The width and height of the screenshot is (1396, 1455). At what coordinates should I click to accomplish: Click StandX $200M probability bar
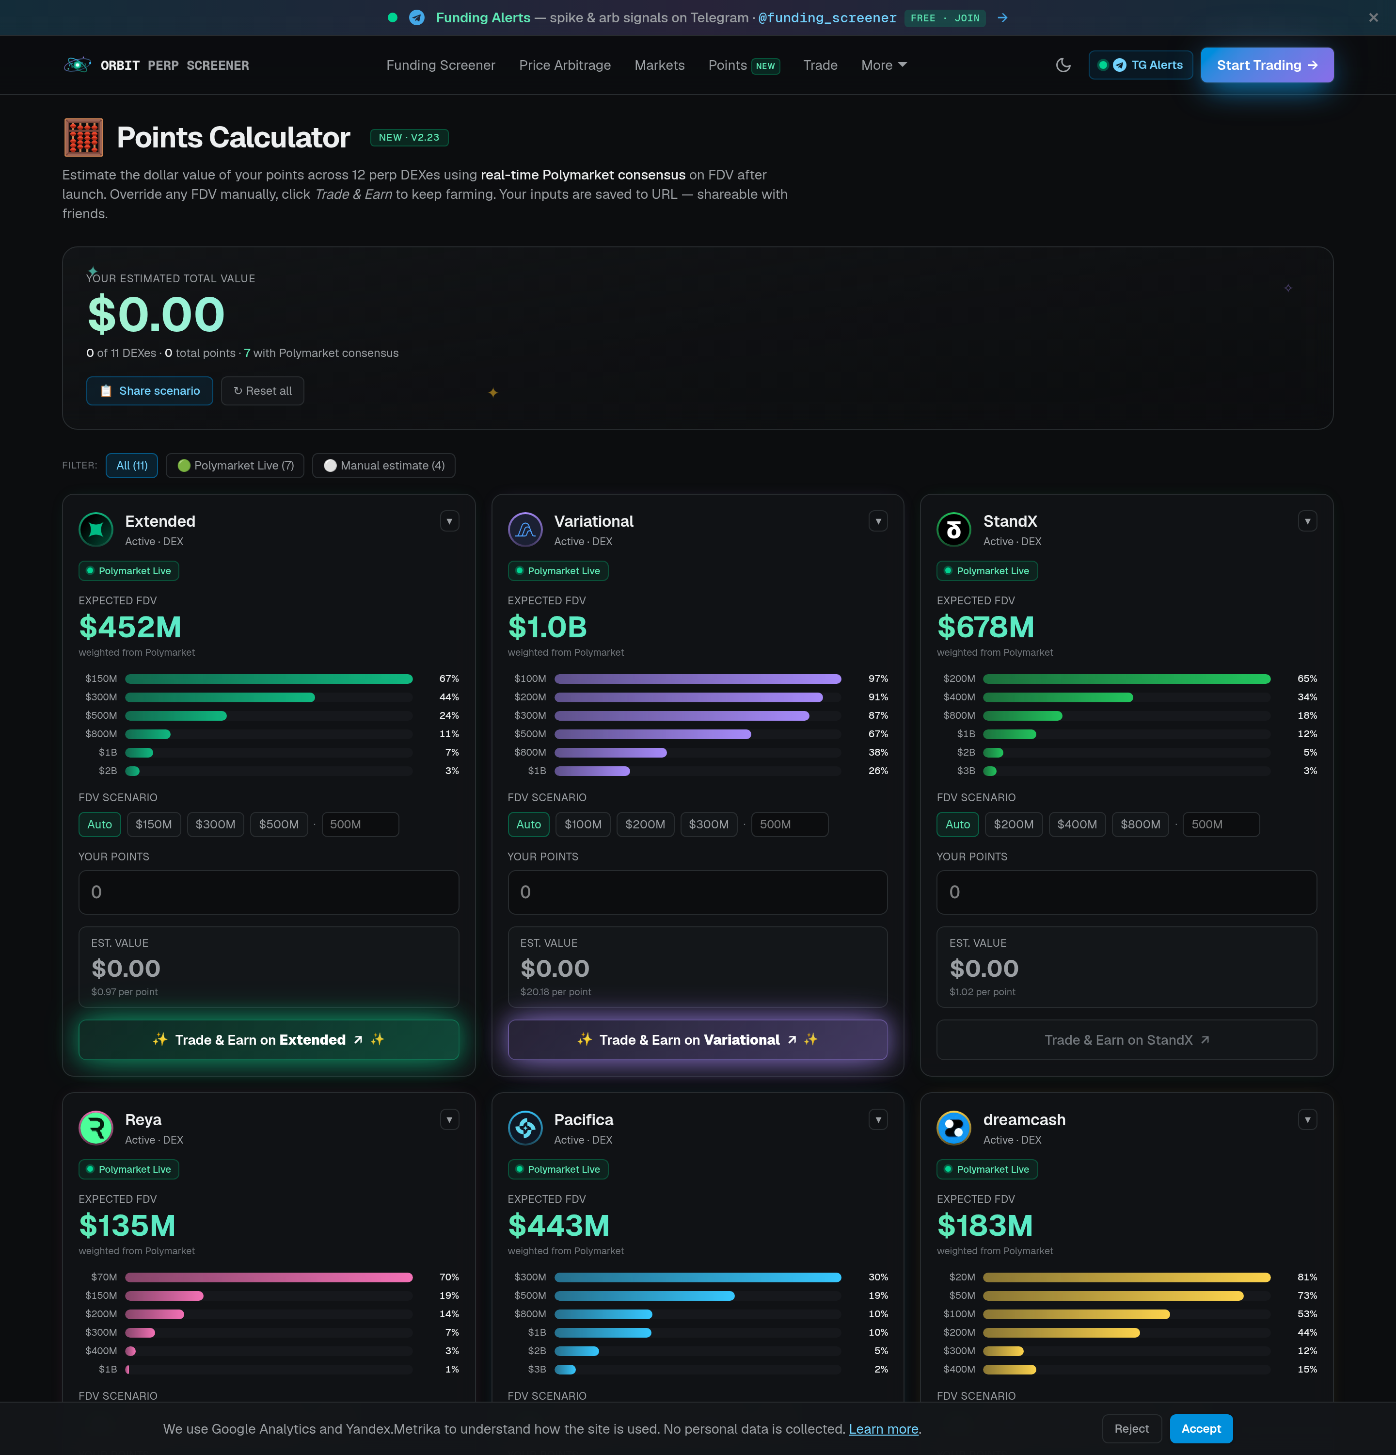1127,679
